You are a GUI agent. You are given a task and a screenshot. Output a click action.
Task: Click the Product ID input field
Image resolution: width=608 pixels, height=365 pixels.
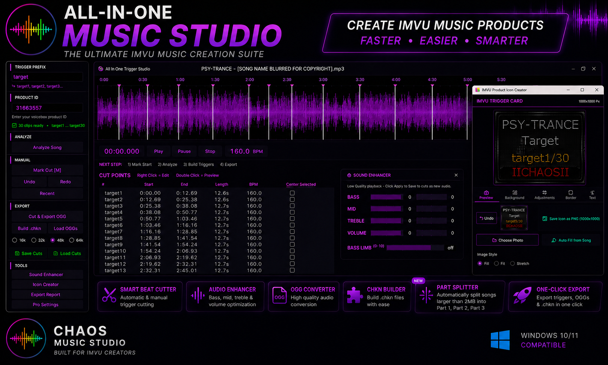47,108
